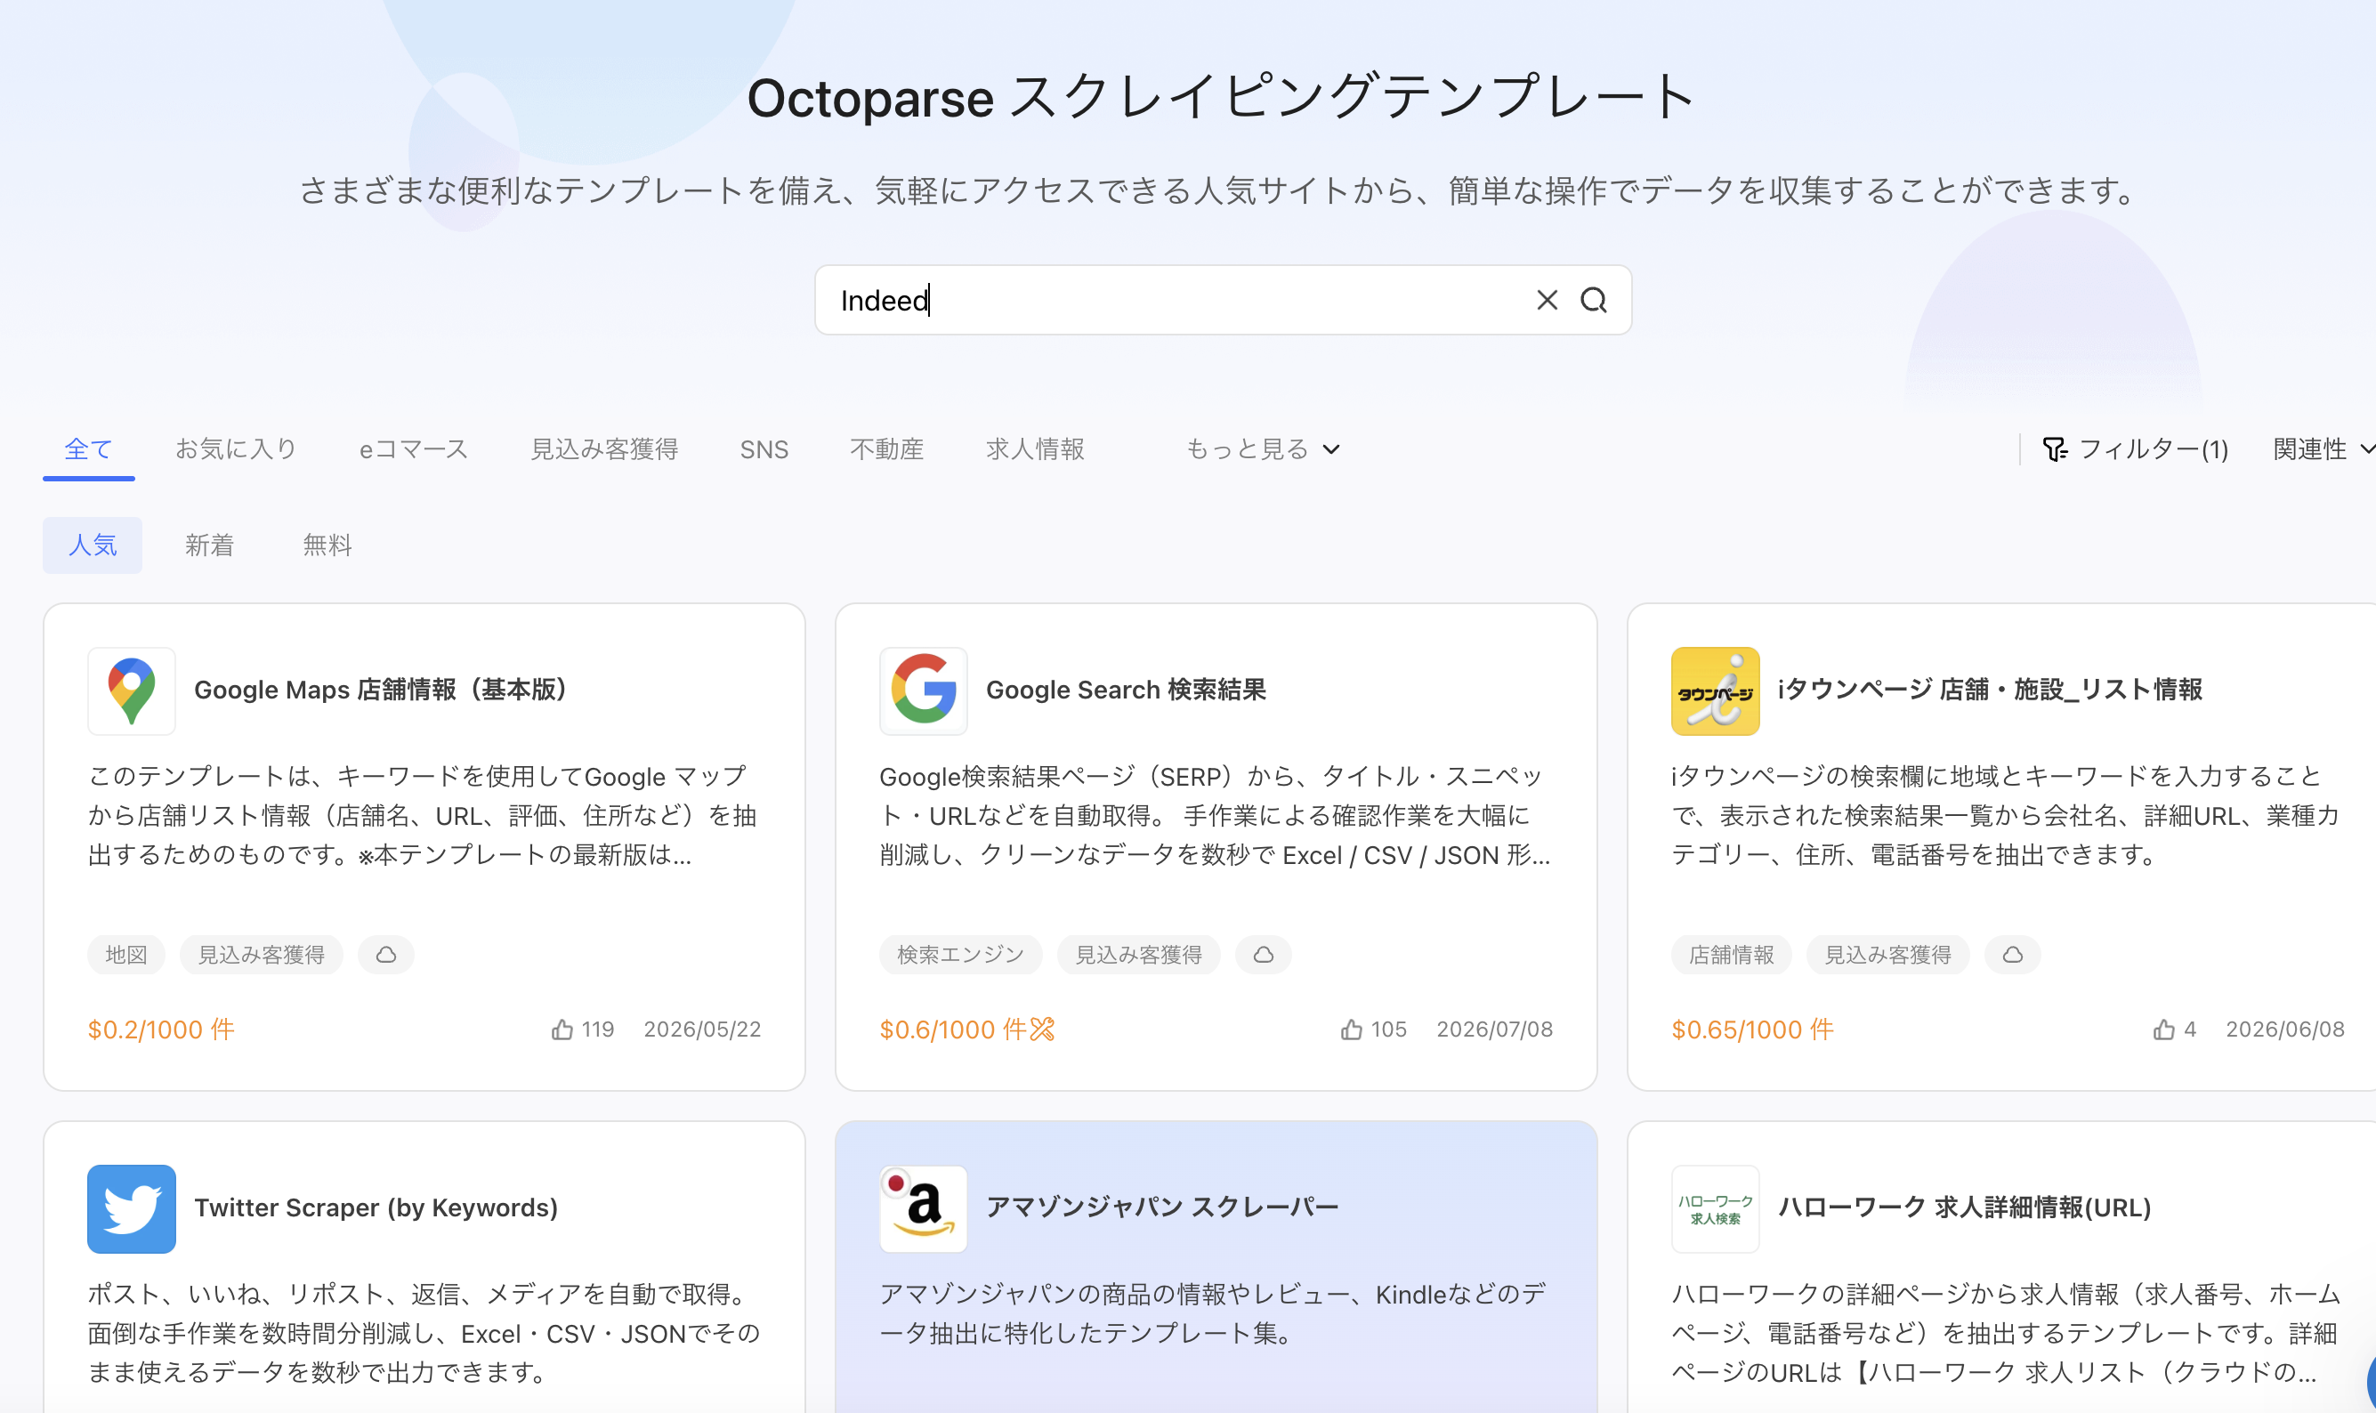The height and width of the screenshot is (1413, 2376).
Task: Click cloud icon on Google Search card
Action: click(1263, 954)
